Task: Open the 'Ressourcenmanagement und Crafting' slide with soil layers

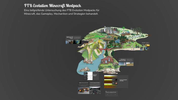Action: pyautogui.click(x=116, y=82)
